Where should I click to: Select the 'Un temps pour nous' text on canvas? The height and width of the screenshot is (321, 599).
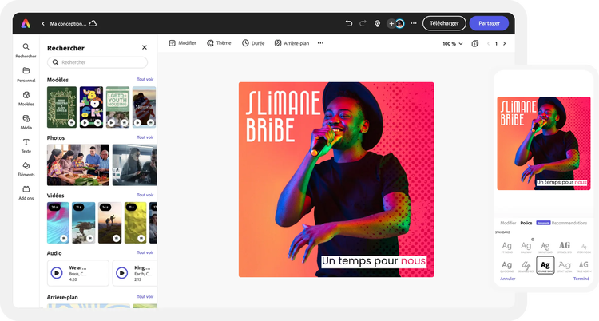point(373,261)
